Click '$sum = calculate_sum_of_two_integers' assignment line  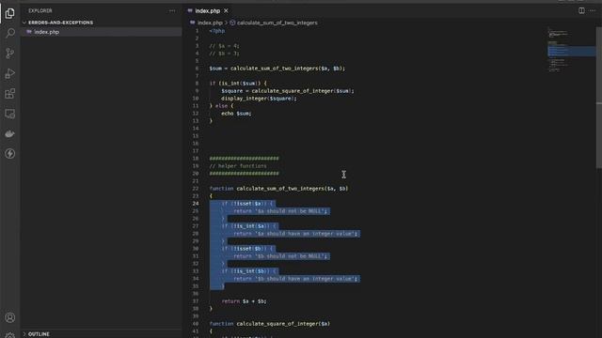[x=277, y=69]
